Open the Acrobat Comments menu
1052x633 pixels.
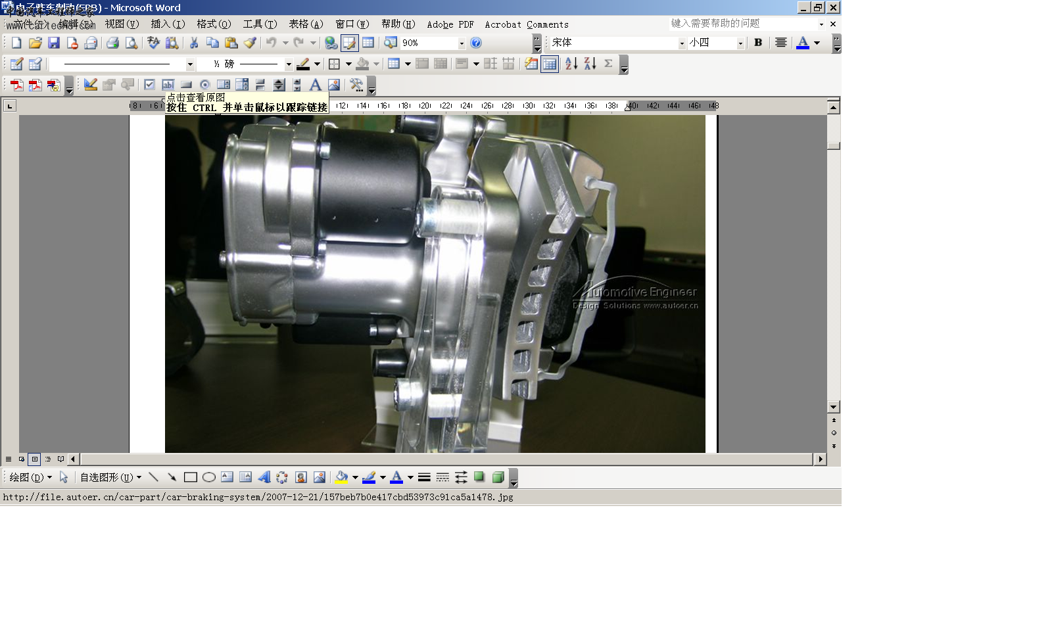click(x=527, y=24)
